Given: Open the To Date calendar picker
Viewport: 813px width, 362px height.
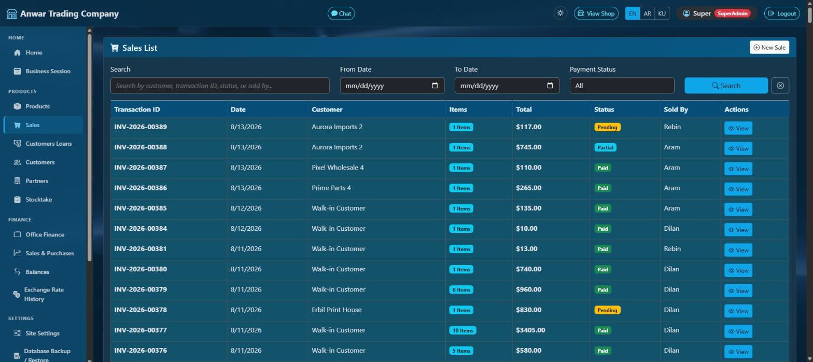Looking at the screenshot, I should 550,86.
